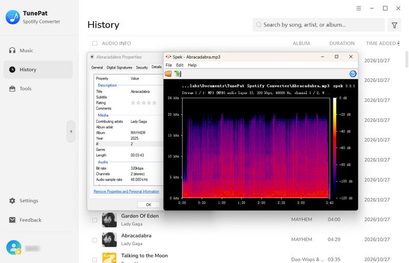This screenshot has height=263, width=409.
Task: Click Spek save spectrogram icon
Action: (x=178, y=74)
